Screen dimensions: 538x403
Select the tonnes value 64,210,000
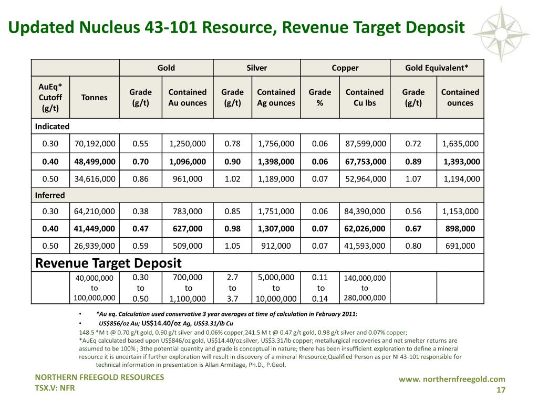[95, 211]
